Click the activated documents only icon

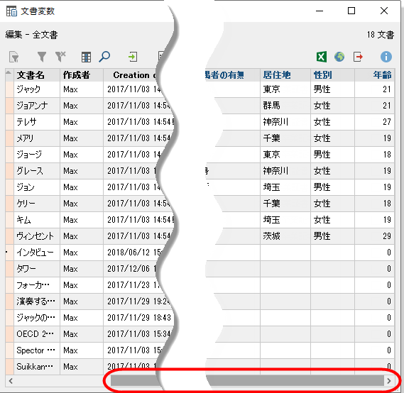tap(14, 57)
